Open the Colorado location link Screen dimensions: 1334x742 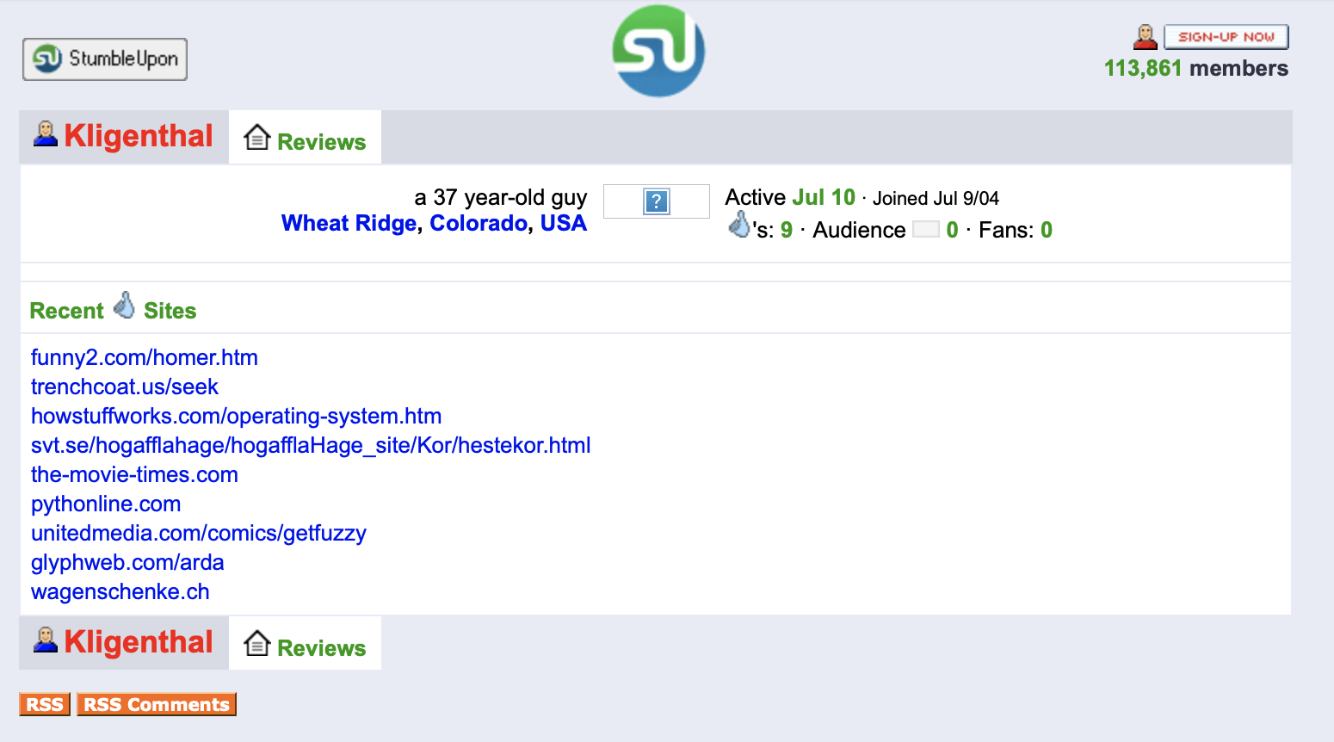479,224
